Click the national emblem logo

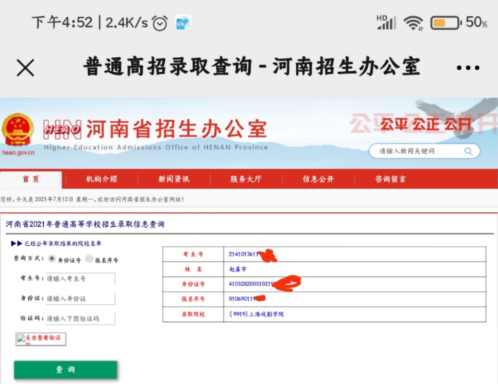pos(17,130)
